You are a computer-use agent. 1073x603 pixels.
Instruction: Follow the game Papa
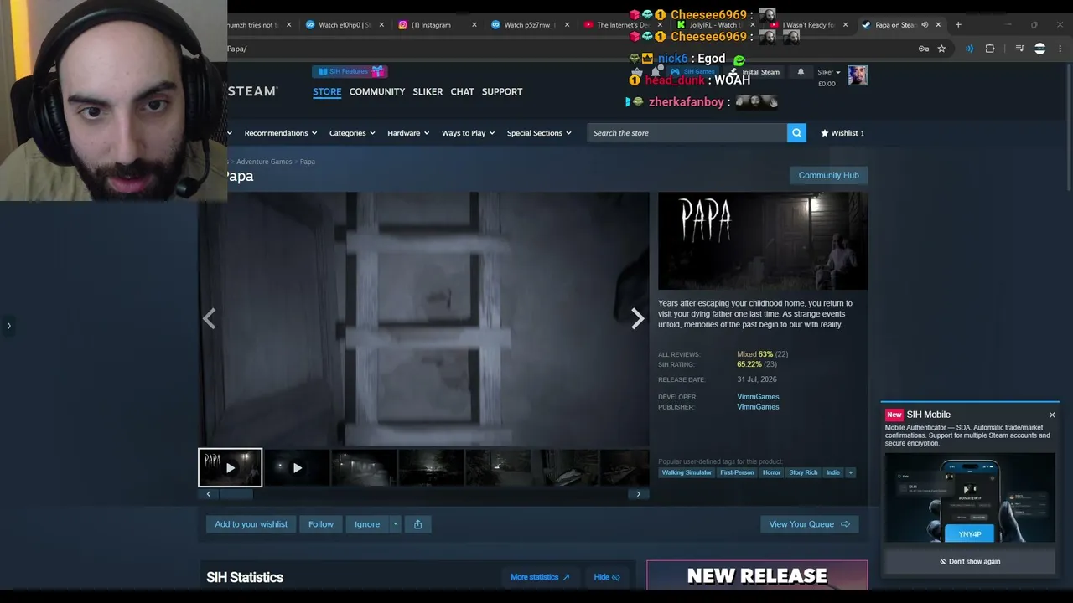click(x=321, y=524)
